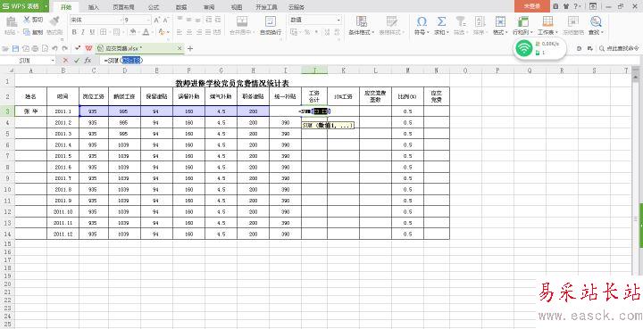Open the Worksheet (工作表) dropdown arrow
The width and height of the screenshot is (643, 329).
coord(556,32)
